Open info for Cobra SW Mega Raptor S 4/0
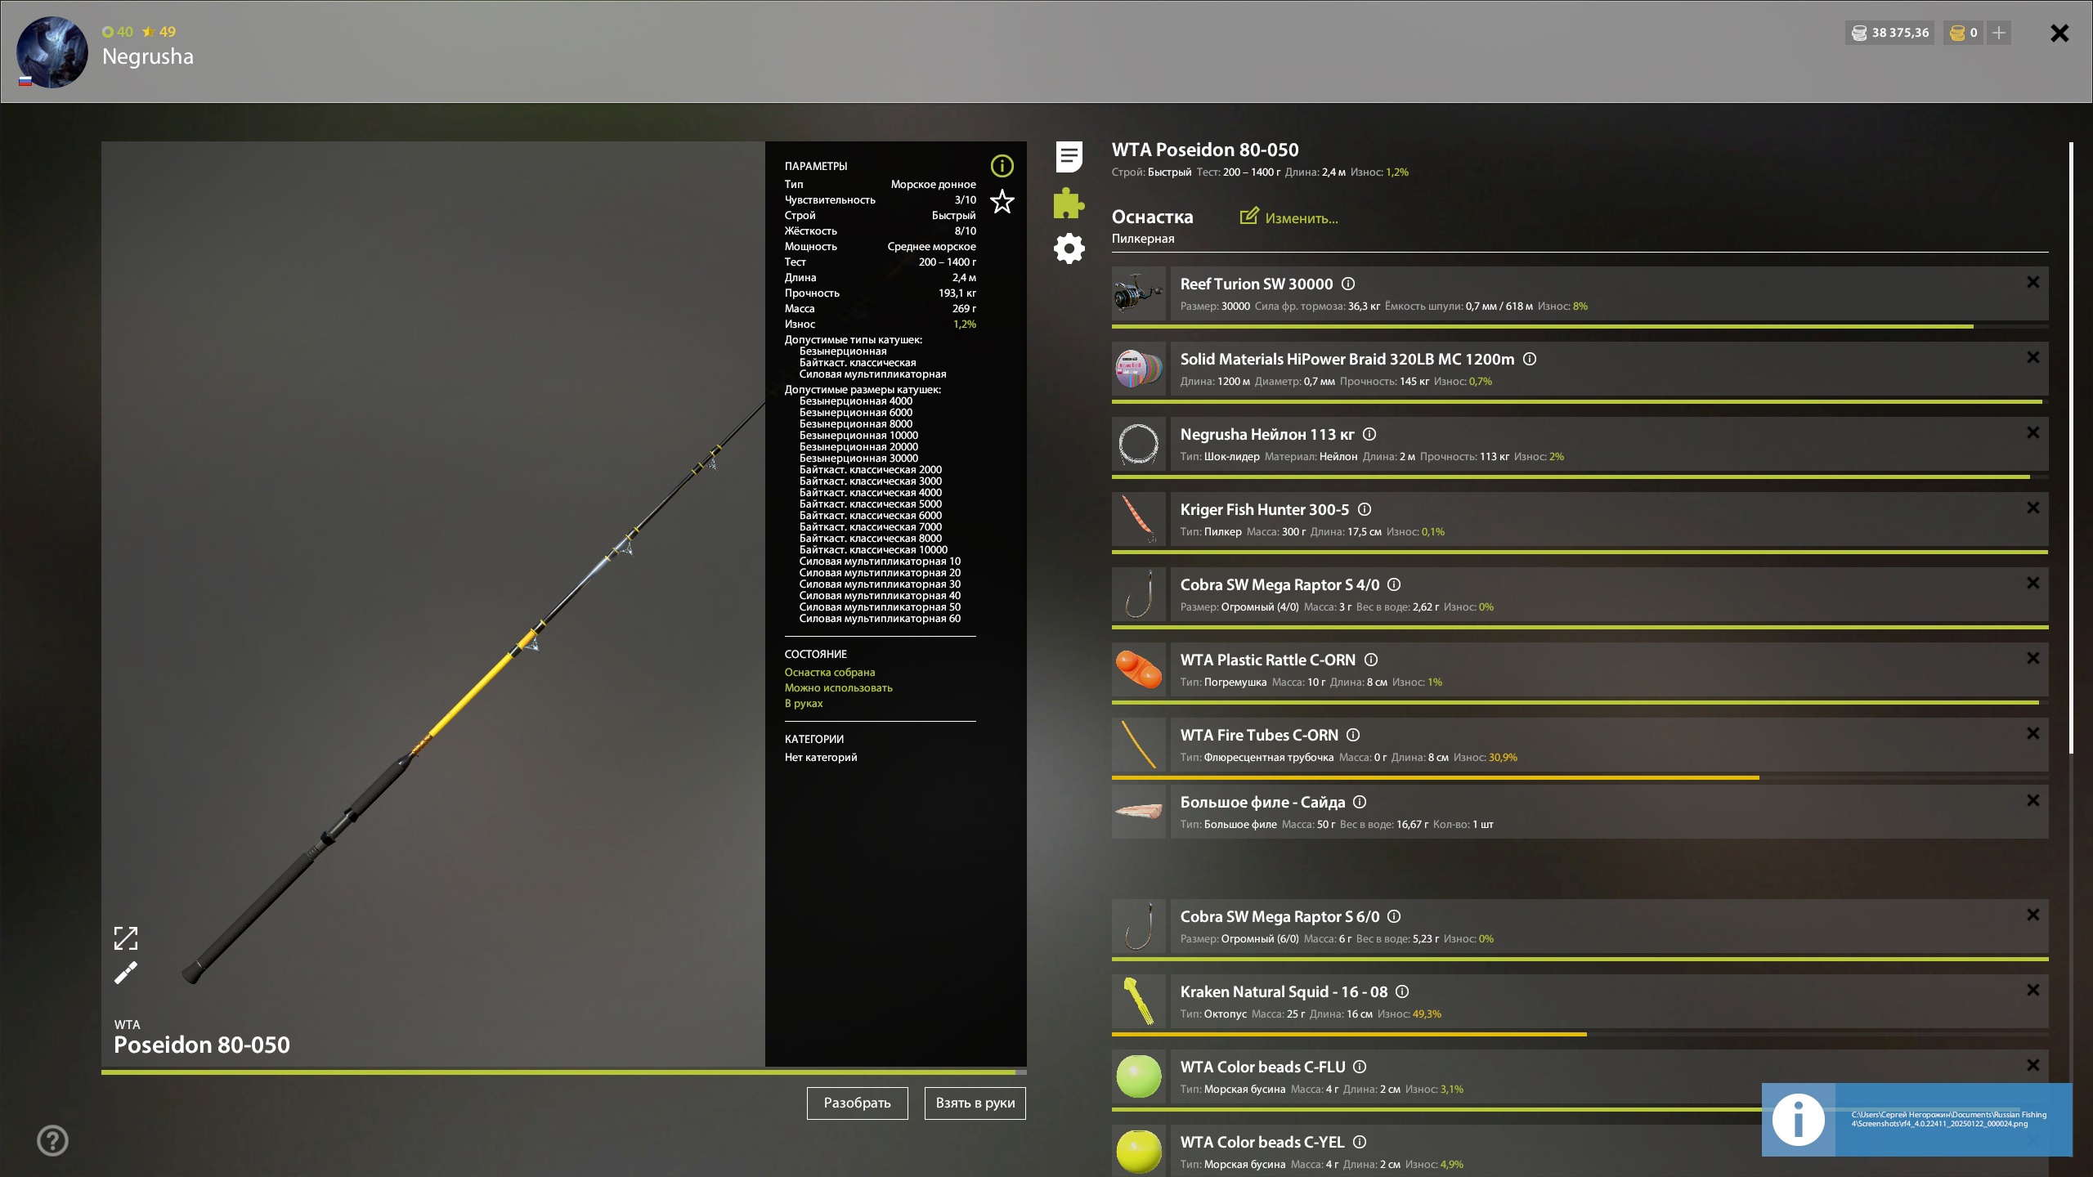The image size is (2093, 1177). [1394, 584]
